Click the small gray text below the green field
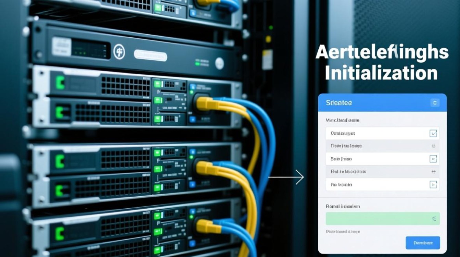The image size is (460, 257). coord(343,232)
